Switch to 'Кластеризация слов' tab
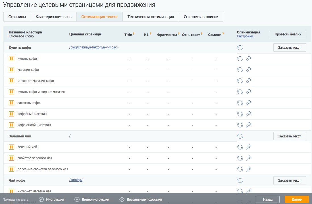The height and width of the screenshot is (204, 312). click(54, 17)
